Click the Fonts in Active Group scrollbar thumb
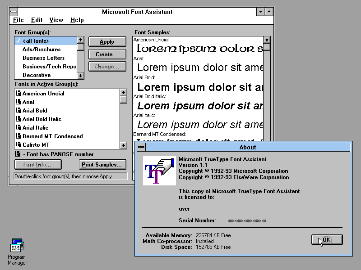Viewport: 361px width, 270px height. click(123, 99)
